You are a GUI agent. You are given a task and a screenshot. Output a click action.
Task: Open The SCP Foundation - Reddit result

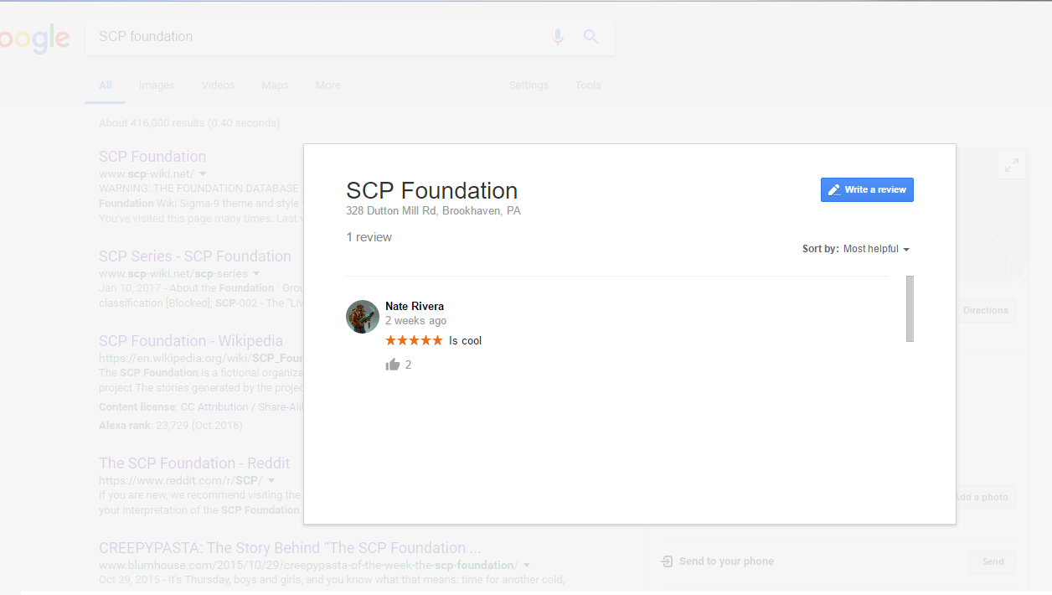pyautogui.click(x=194, y=463)
